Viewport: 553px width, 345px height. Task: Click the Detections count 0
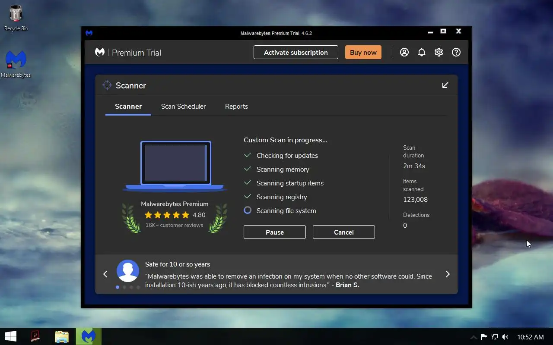click(405, 226)
